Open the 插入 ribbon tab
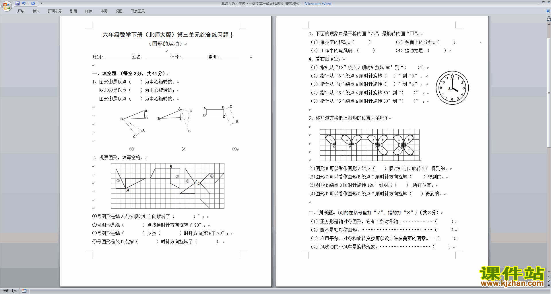 point(36,11)
